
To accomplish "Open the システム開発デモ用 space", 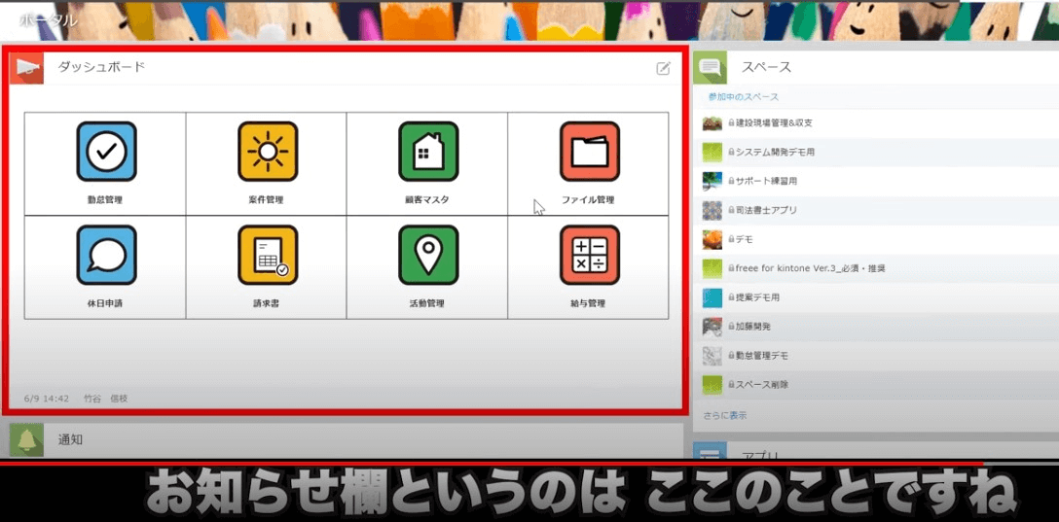I will pyautogui.click(x=775, y=153).
